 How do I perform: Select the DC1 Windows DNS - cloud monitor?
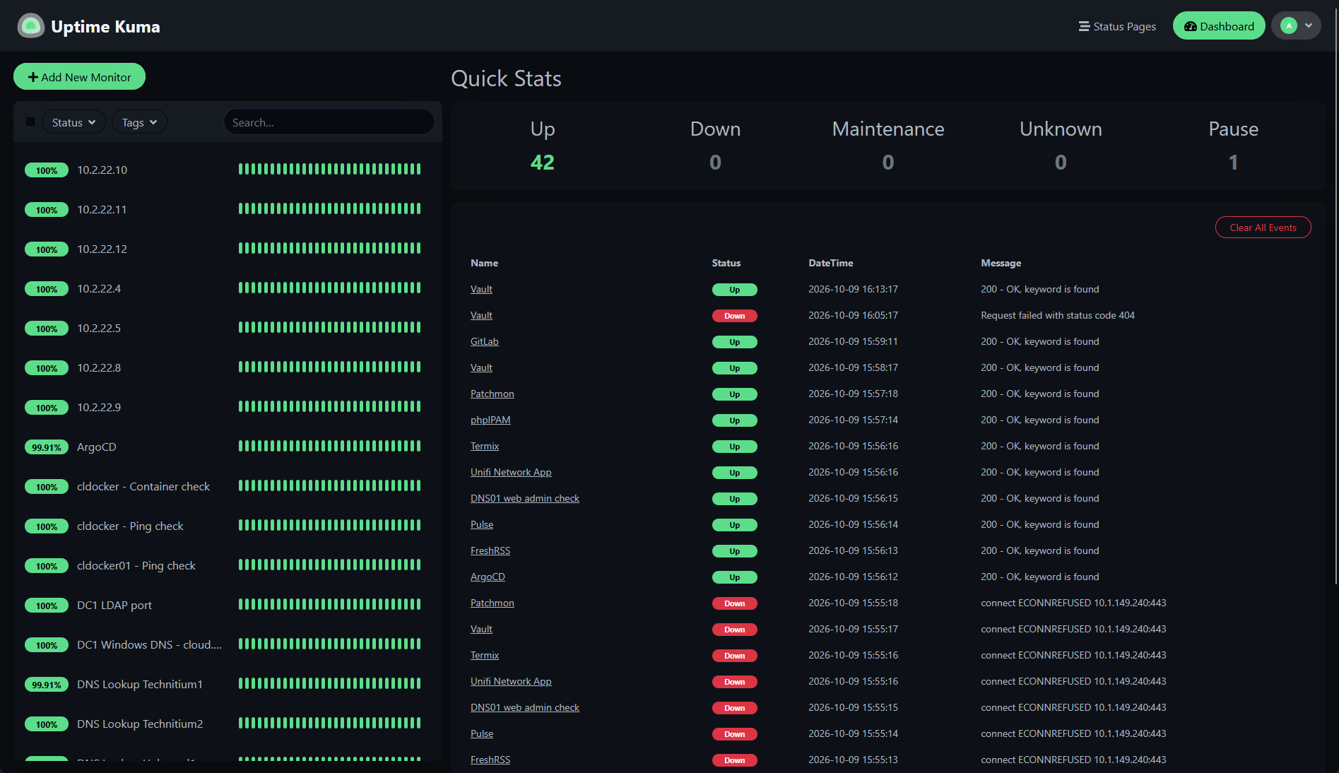coord(228,644)
